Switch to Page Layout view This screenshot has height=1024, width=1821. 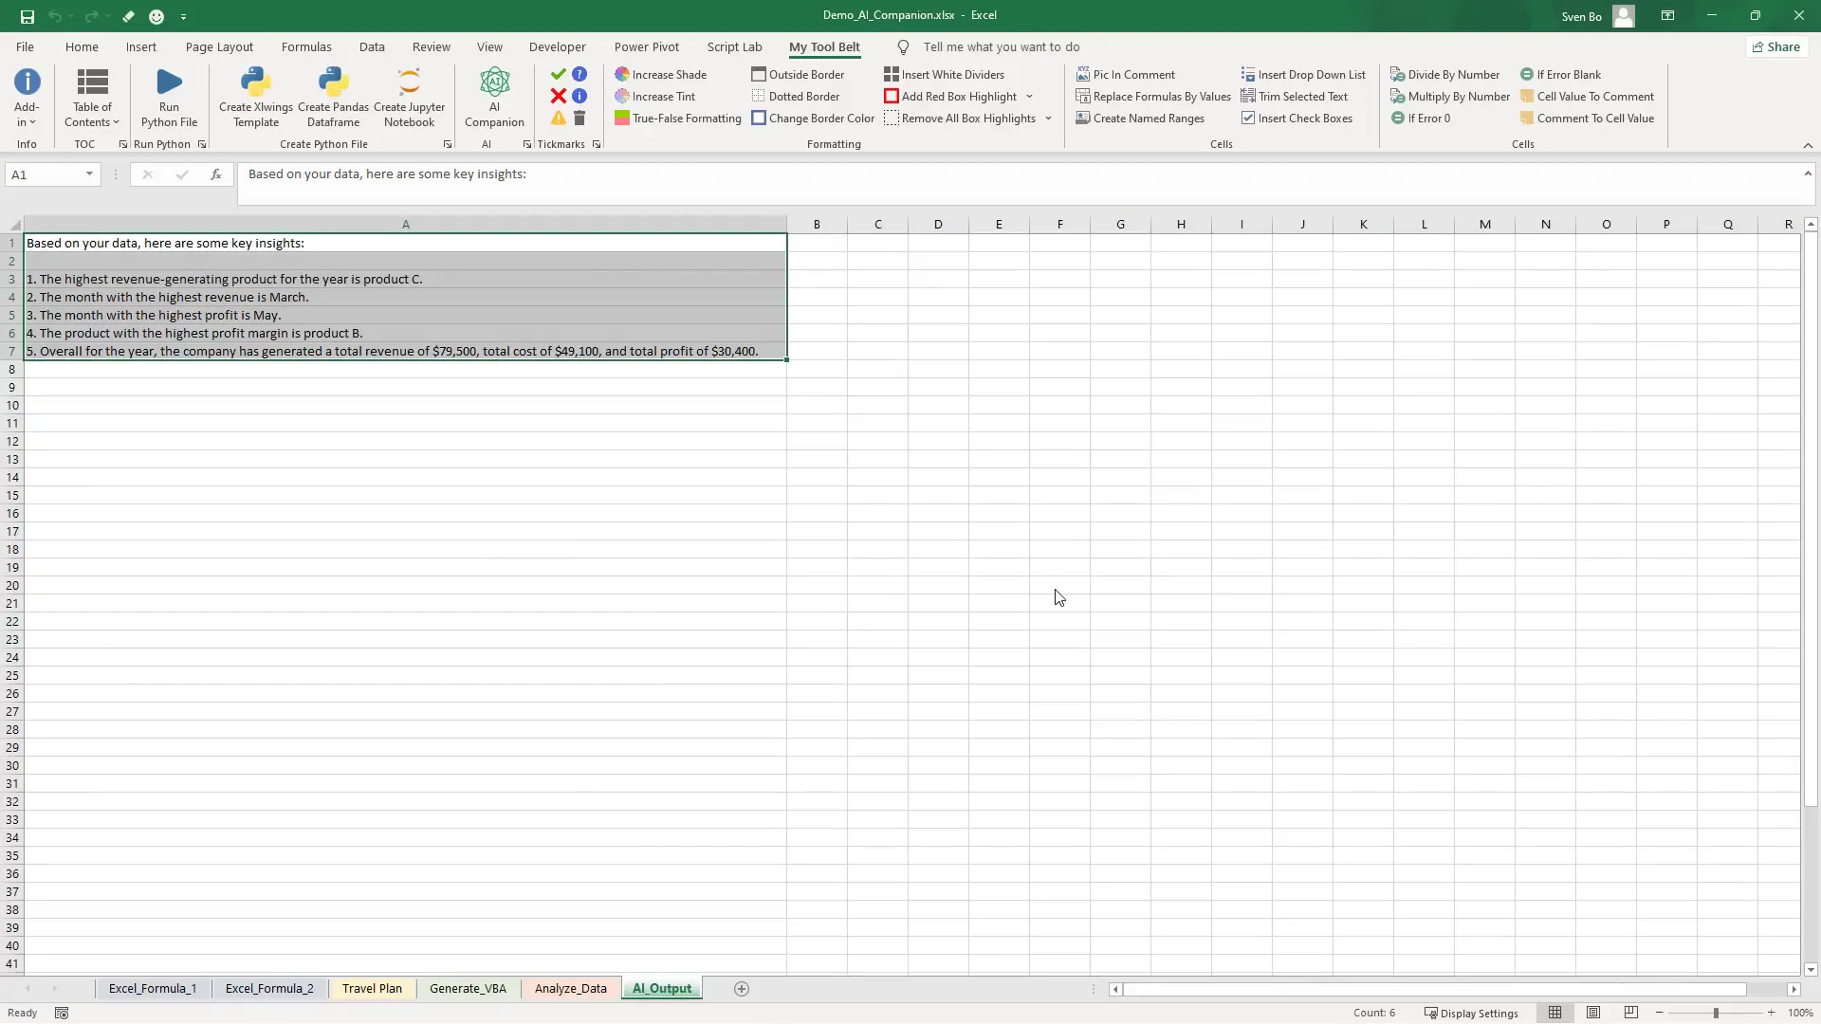click(1593, 1013)
